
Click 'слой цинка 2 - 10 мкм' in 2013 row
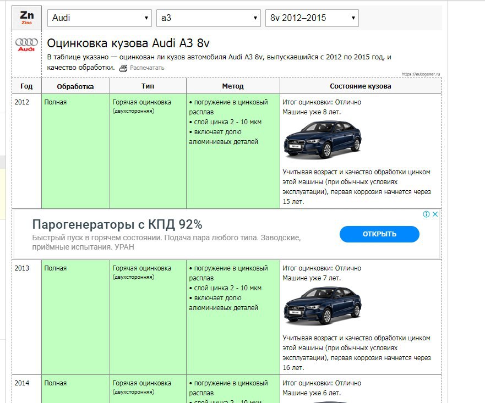point(228,288)
